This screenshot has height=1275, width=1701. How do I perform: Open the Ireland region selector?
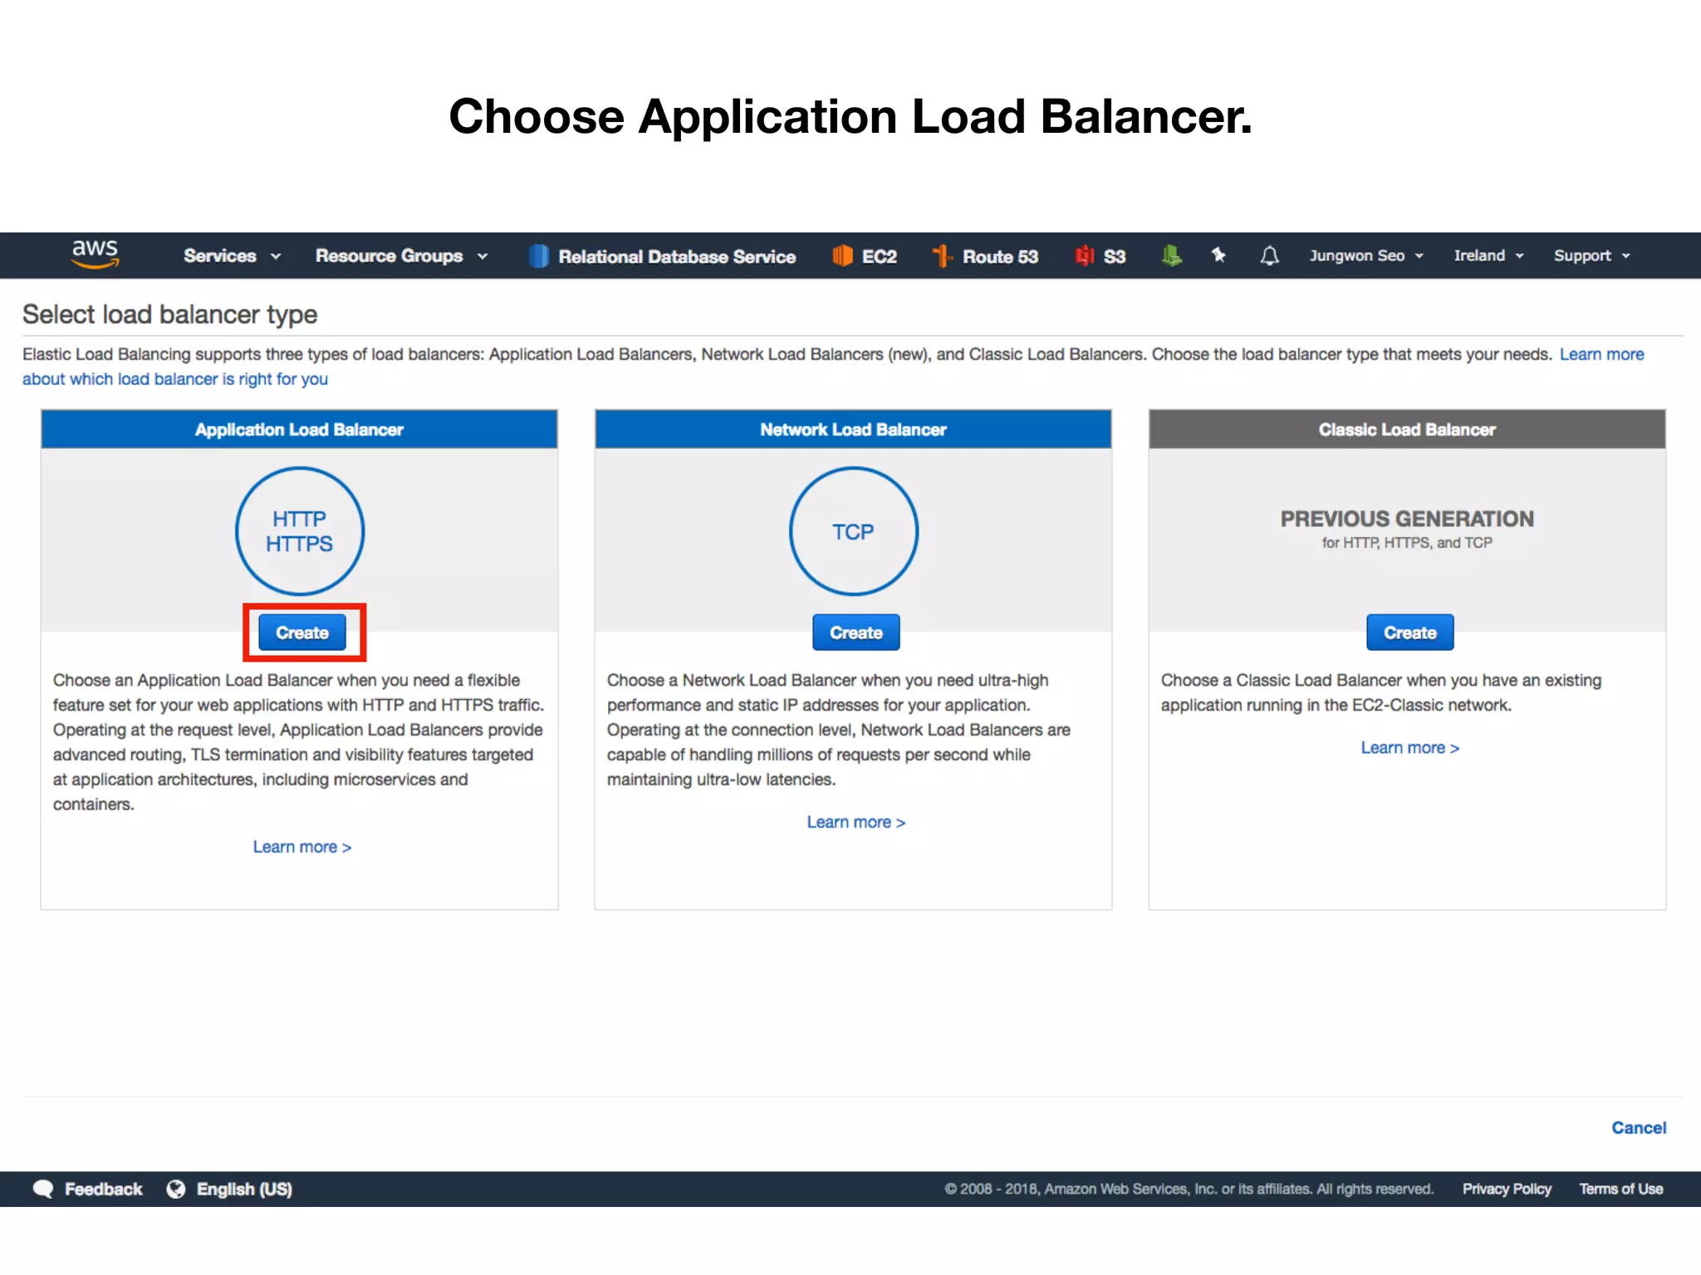[x=1488, y=256]
